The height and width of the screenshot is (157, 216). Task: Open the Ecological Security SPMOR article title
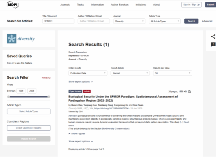click(123, 99)
